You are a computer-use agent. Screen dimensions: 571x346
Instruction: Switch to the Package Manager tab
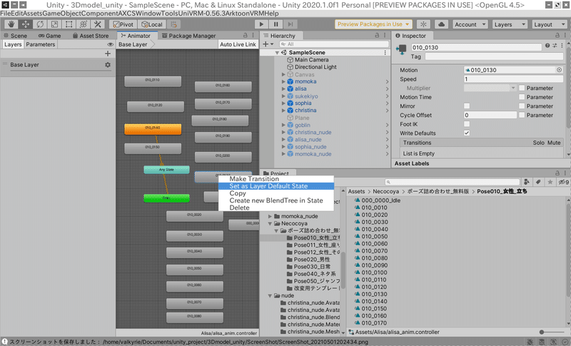coord(188,36)
